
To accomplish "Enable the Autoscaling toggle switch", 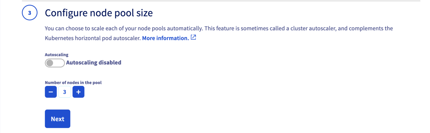I will (x=55, y=63).
